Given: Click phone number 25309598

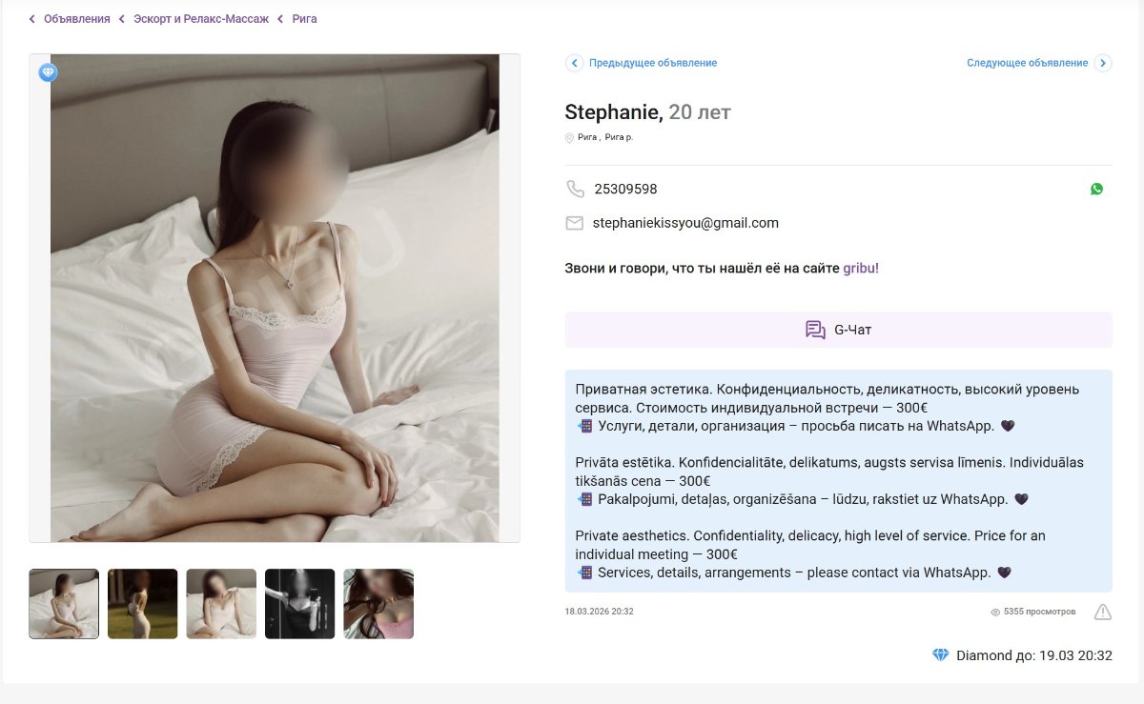Looking at the screenshot, I should 625,189.
